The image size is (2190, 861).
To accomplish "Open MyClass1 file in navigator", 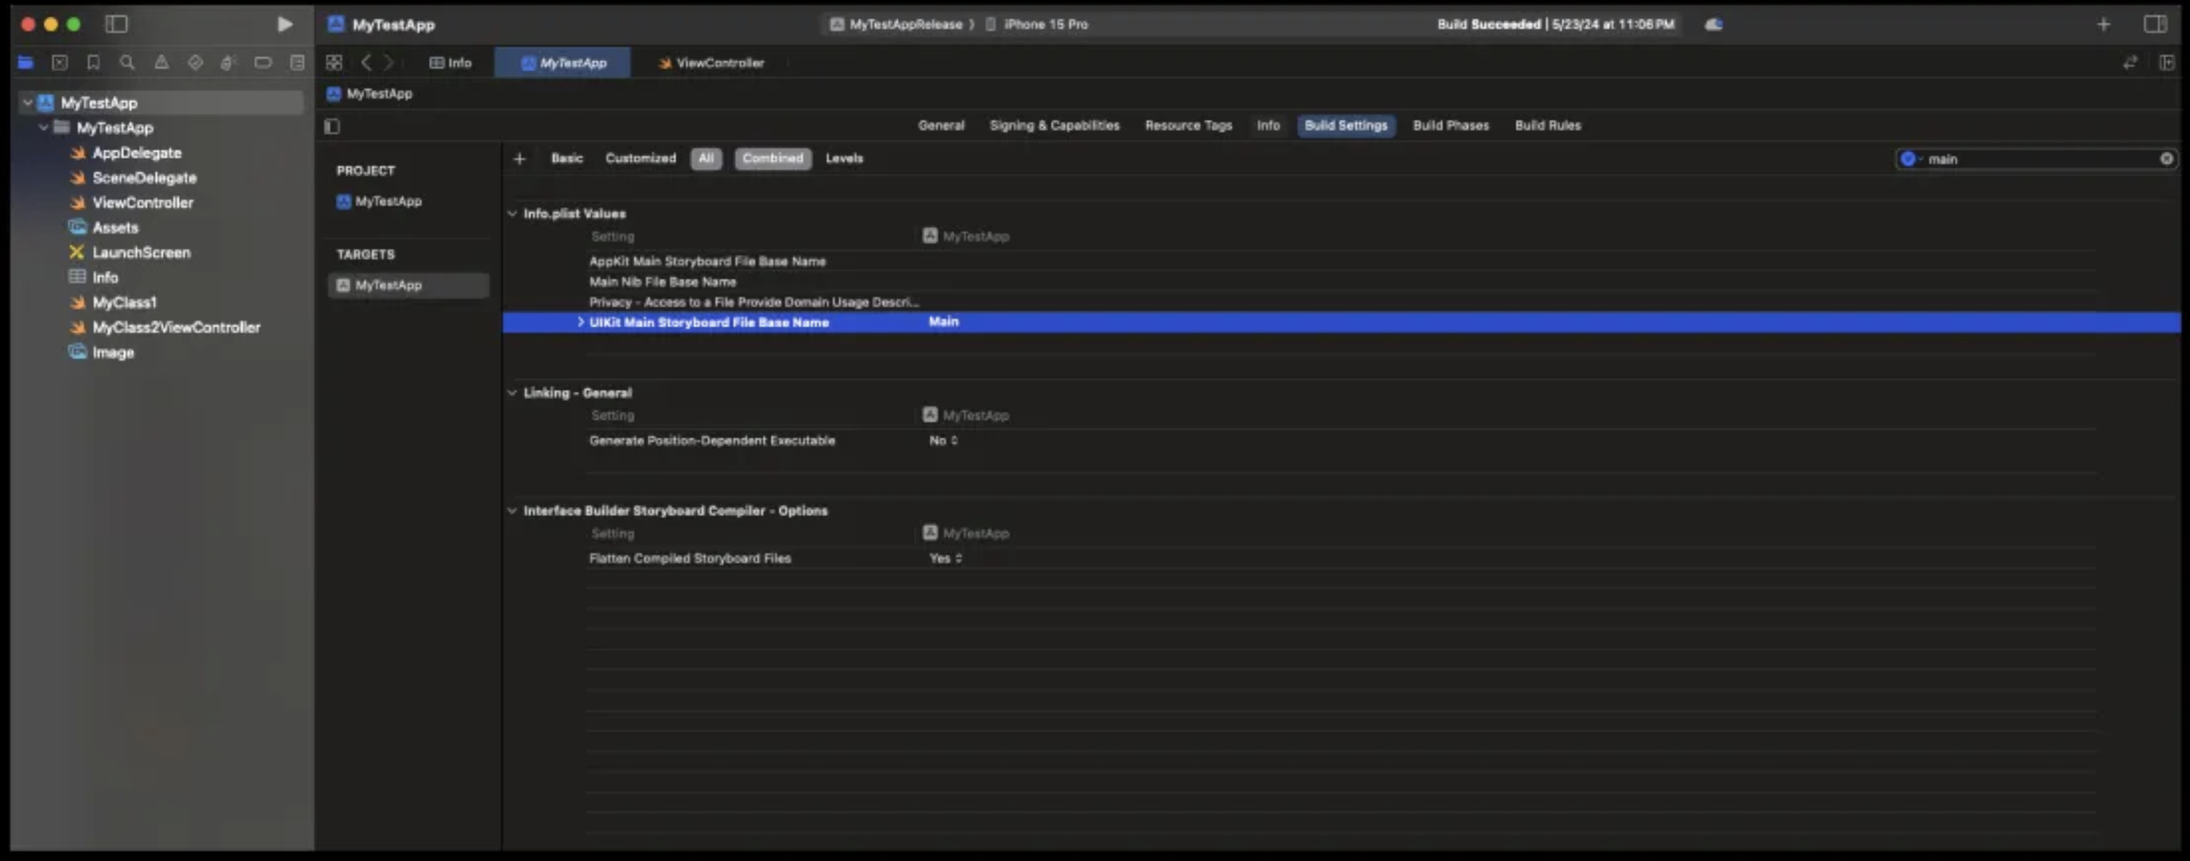I will pos(123,303).
